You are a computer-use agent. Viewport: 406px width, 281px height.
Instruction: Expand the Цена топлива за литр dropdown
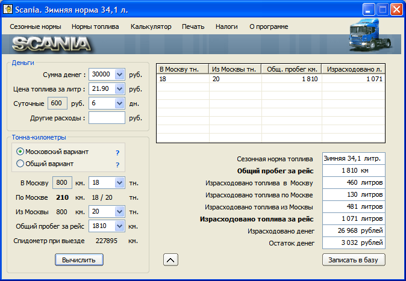coord(119,89)
